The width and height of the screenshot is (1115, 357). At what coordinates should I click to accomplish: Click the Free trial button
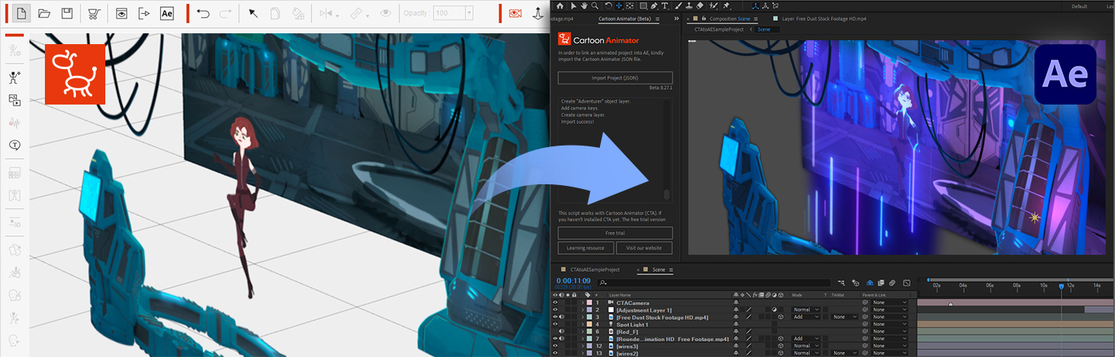(615, 233)
